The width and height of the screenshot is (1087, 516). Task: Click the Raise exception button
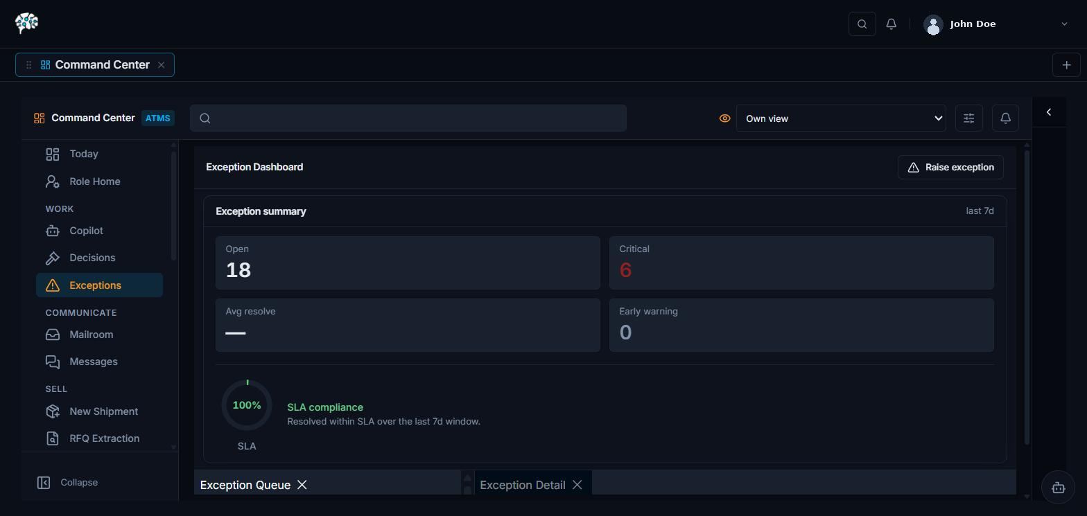tap(950, 167)
